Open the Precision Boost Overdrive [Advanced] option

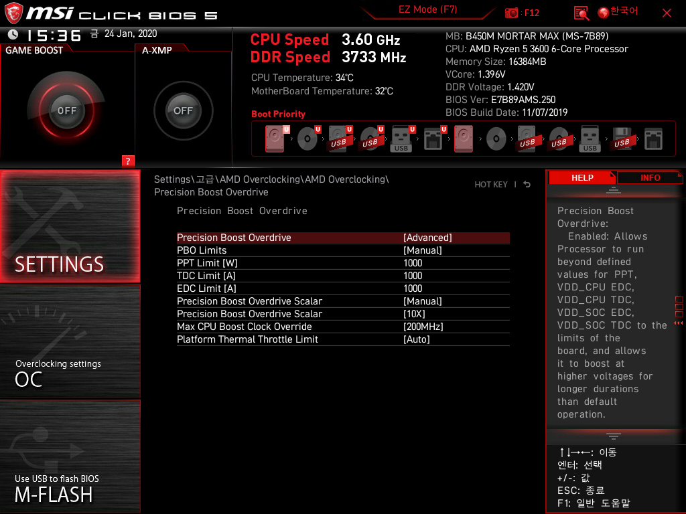coord(343,238)
